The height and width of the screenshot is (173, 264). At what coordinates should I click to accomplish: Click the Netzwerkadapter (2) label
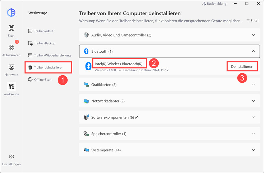coord(108,101)
